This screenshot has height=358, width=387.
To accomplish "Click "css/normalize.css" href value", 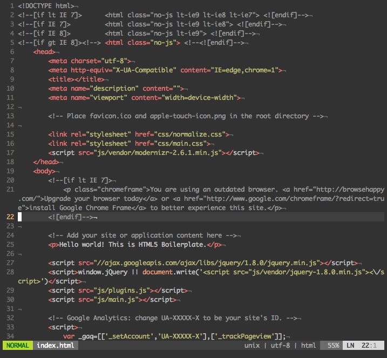I will coord(189,134).
